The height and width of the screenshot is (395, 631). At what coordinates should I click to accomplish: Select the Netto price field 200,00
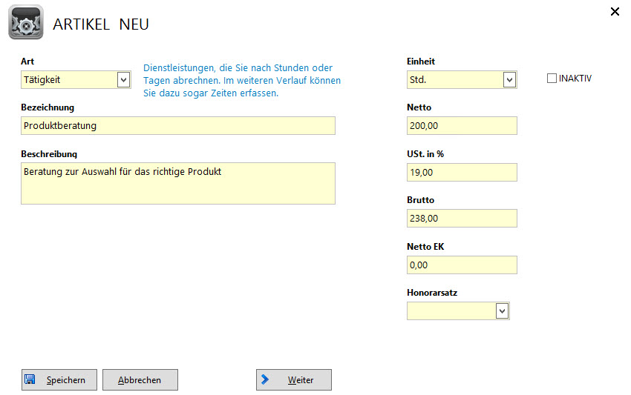pyautogui.click(x=462, y=125)
